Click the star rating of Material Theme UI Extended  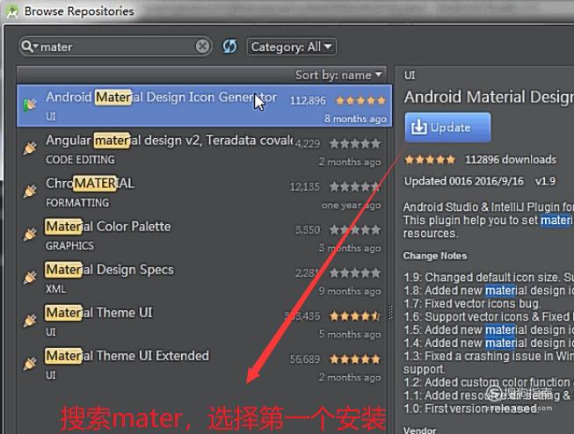[x=355, y=359]
